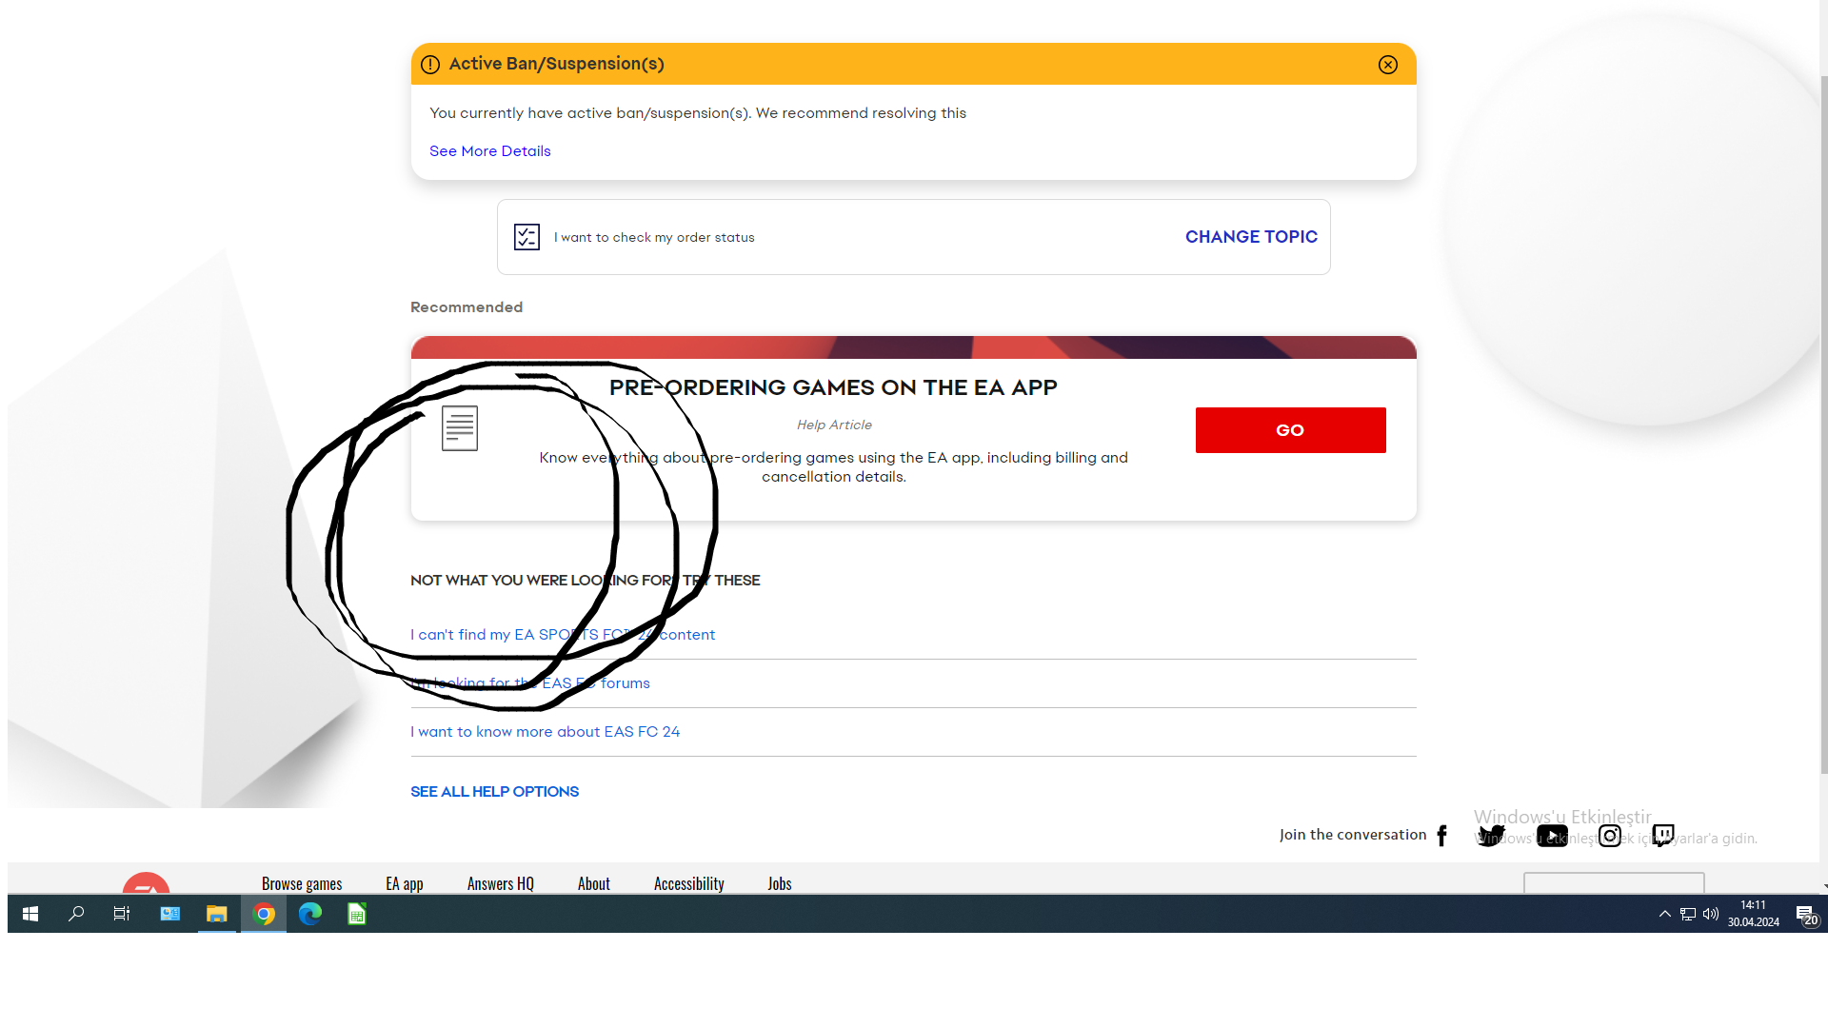
Task: Click the order status checklist icon
Action: pos(527,237)
